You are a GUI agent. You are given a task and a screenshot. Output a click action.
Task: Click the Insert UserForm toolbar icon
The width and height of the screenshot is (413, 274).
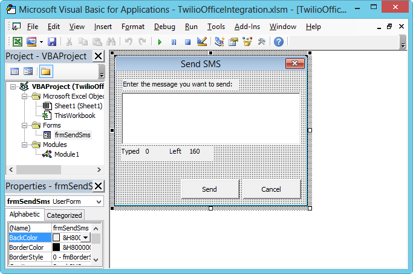(x=31, y=42)
